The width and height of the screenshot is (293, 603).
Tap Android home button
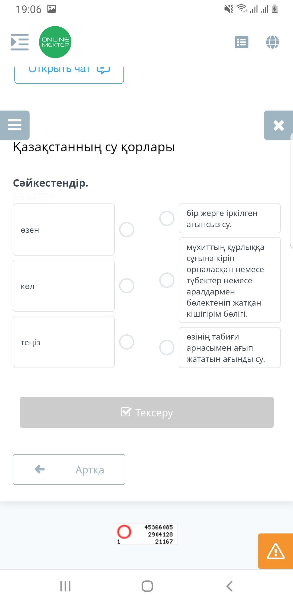click(x=147, y=586)
